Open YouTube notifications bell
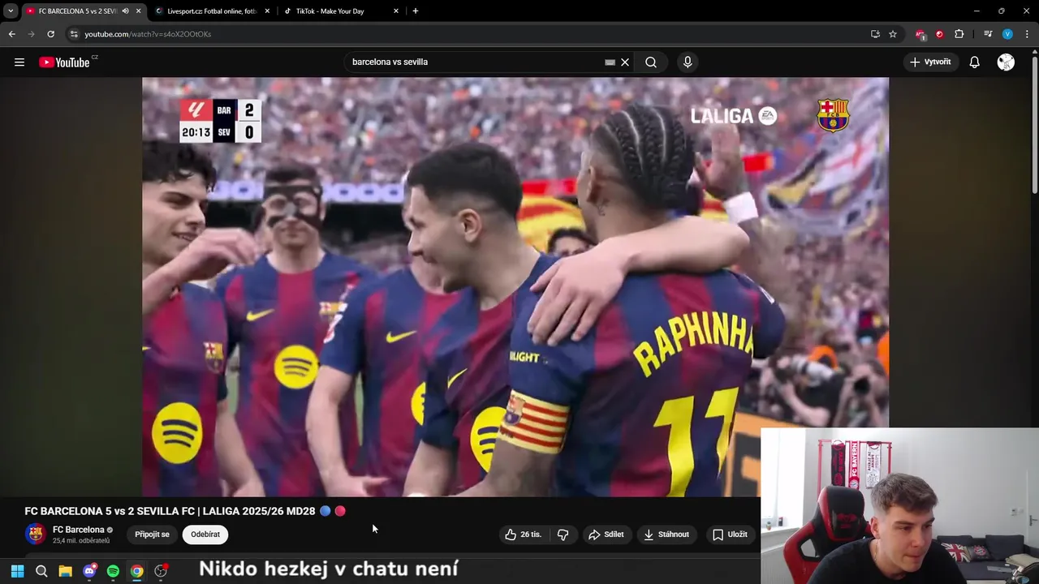This screenshot has width=1039, height=584. 975,62
